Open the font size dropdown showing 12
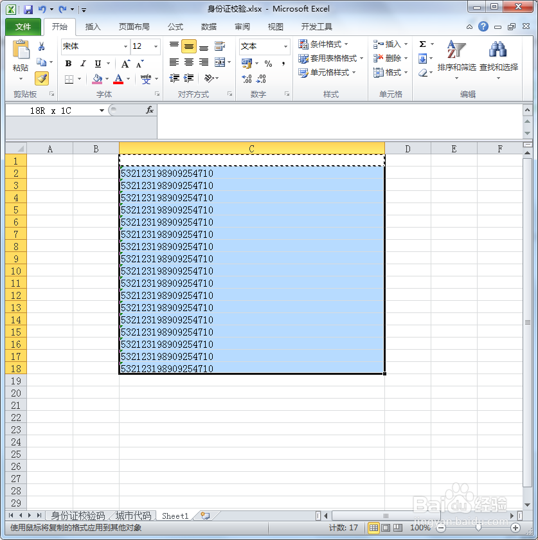The image size is (538, 540). click(x=156, y=46)
